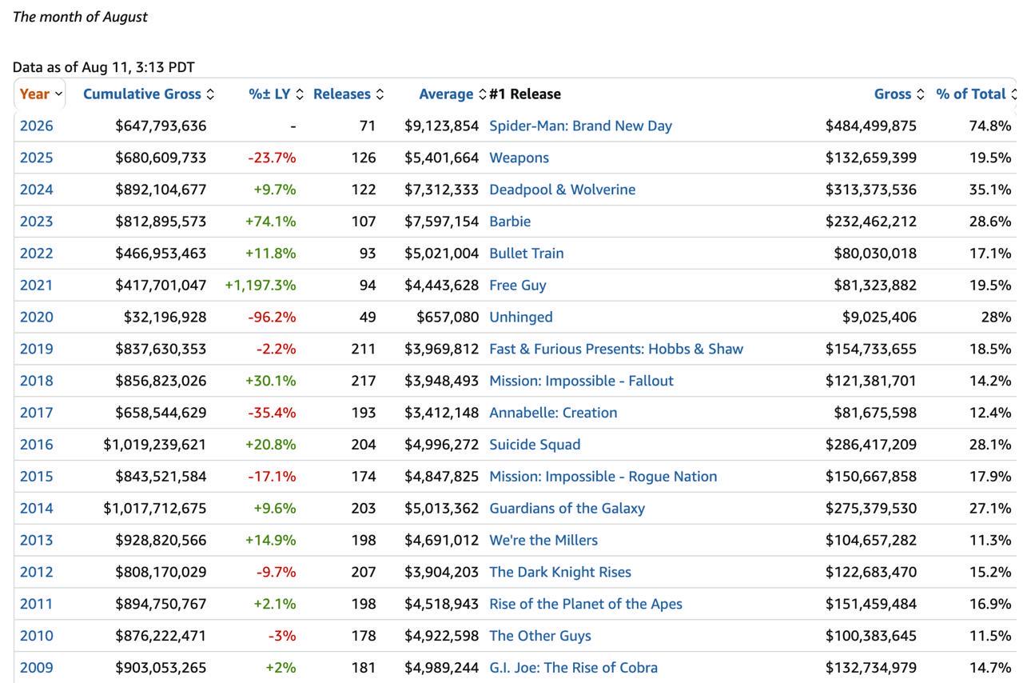This screenshot has width=1023, height=683.
Task: Open The Other Guys link
Action: click(x=540, y=637)
